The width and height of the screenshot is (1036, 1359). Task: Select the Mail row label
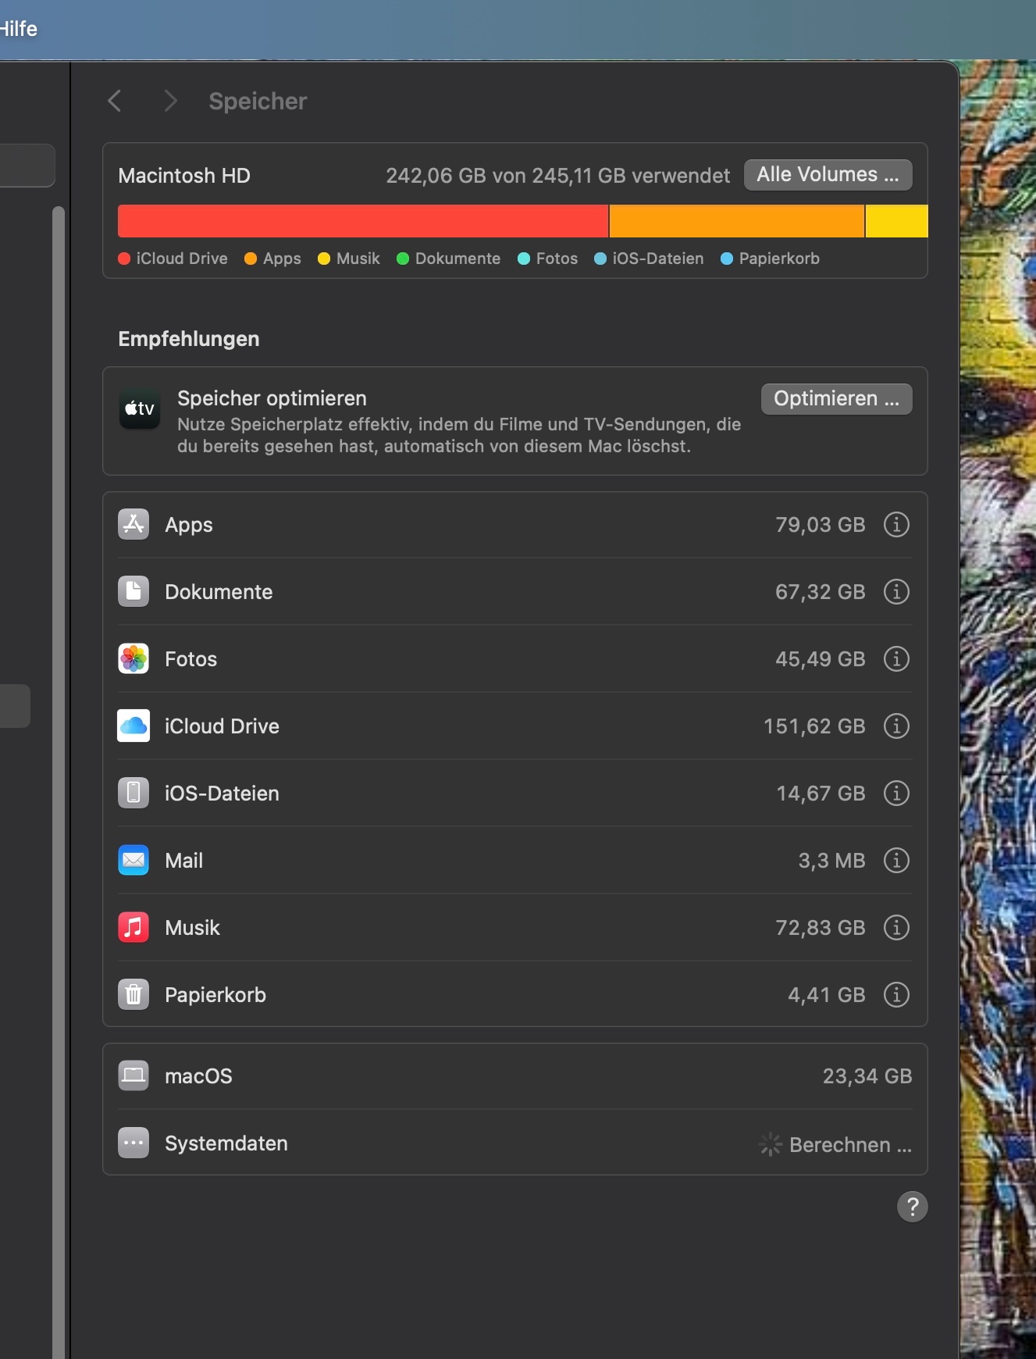point(183,861)
